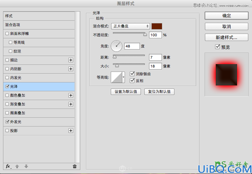
Task: Select the 外发光 effect row label
Action: click(x=16, y=122)
